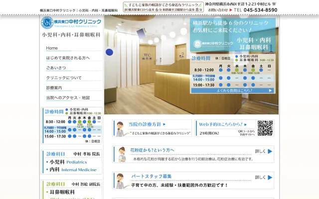Screen dimensions: 319x199
Task: Click 24時間OK! text in the reservation card
Action: click(209, 133)
